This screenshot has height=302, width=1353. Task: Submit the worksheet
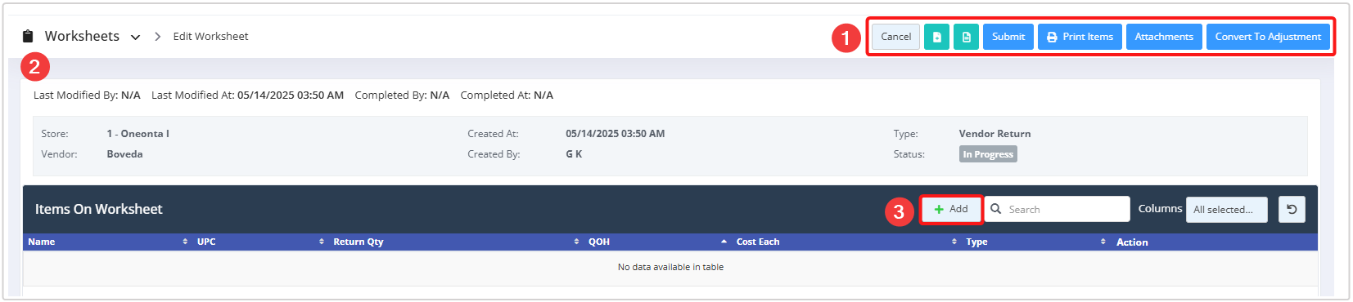click(x=1008, y=37)
